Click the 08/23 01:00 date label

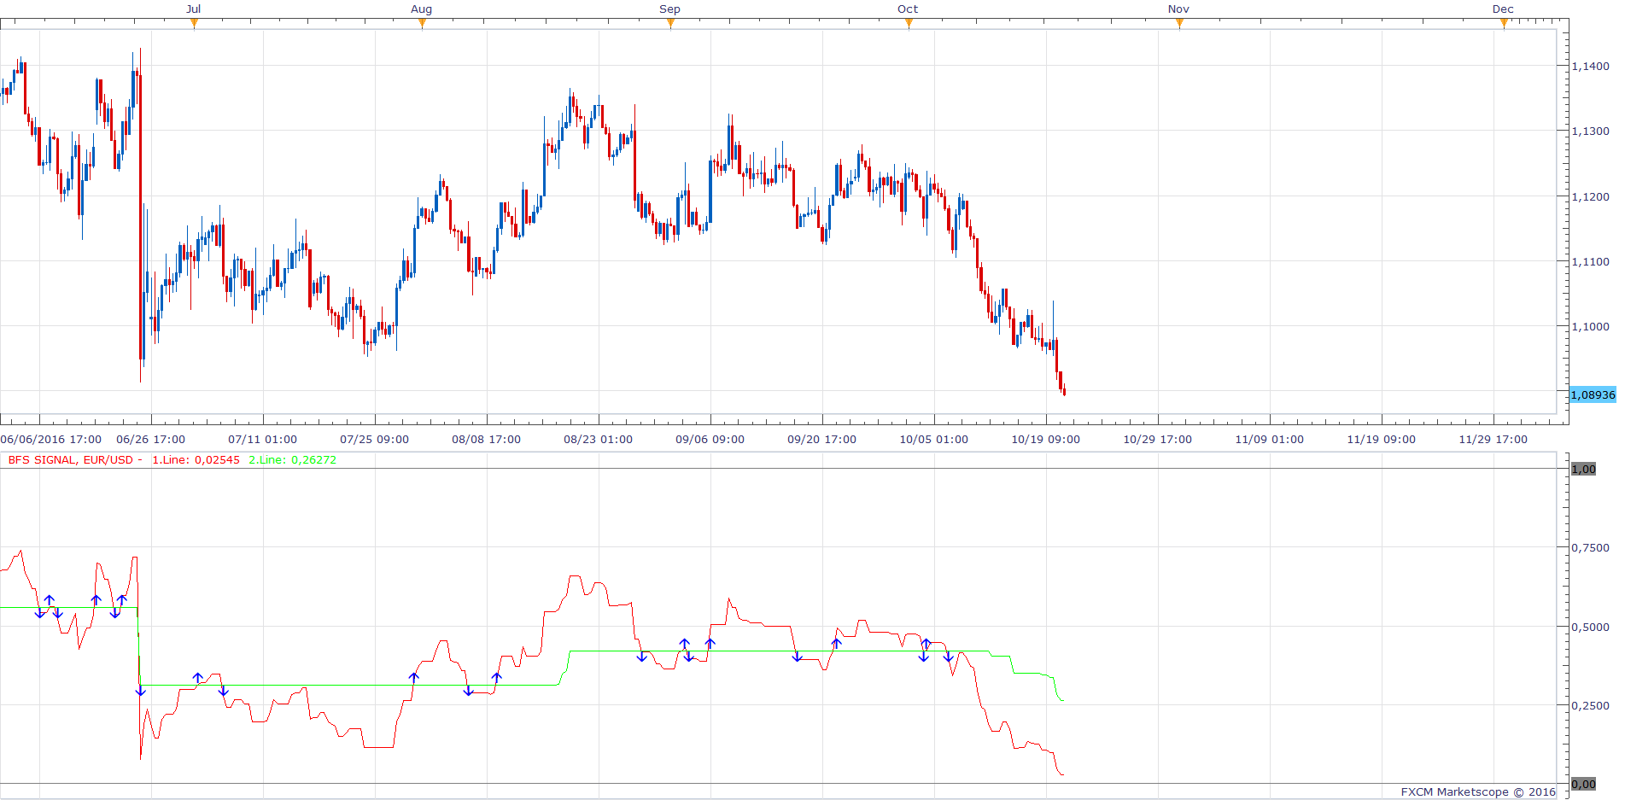599,440
